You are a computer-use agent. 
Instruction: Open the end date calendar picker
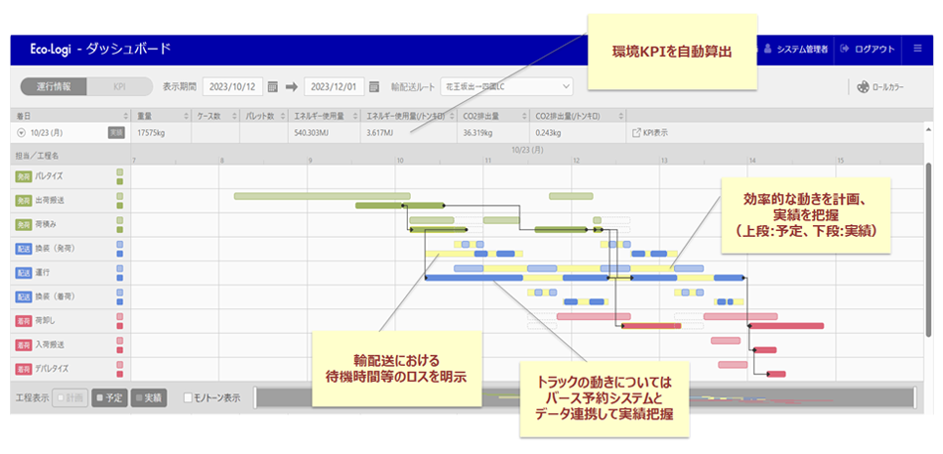[x=374, y=86]
